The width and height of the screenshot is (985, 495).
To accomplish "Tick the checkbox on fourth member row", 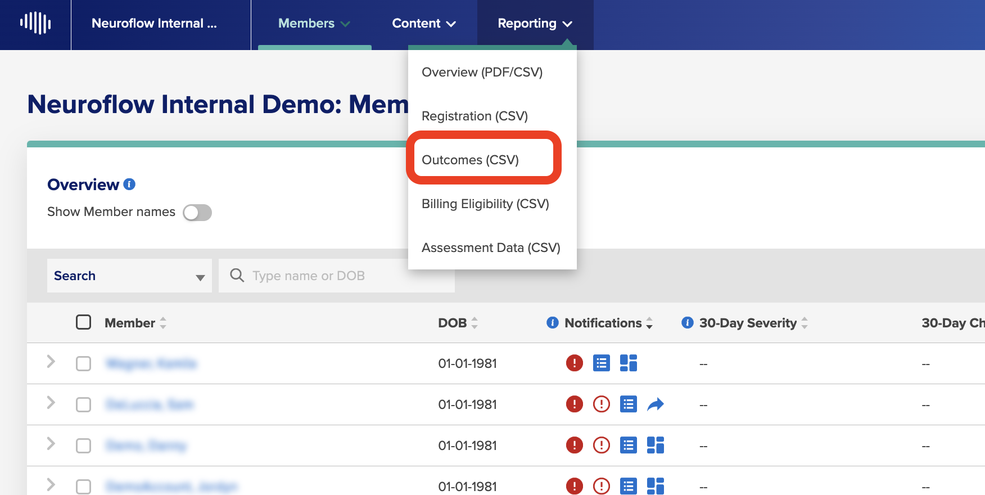I will pos(83,487).
